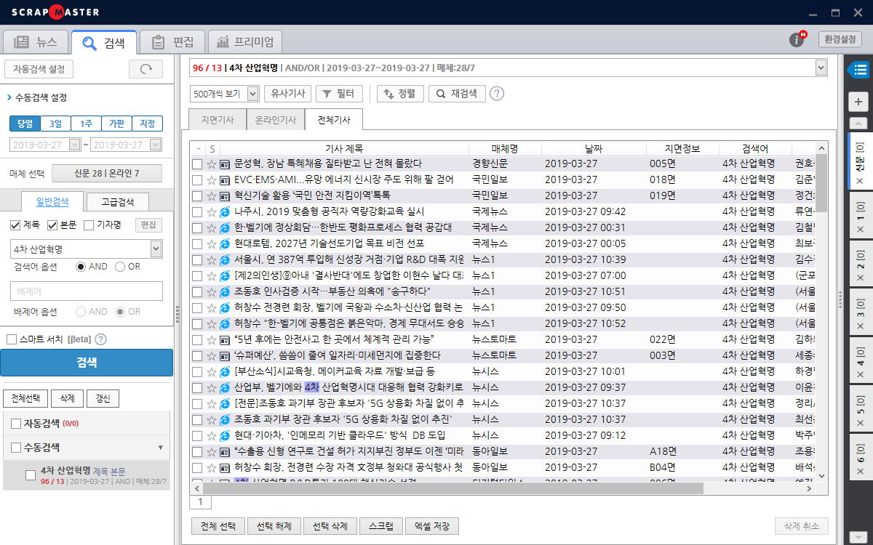Click the blue list icon atop the right sidebar
Viewport: 873px width, 545px height.
coord(859,69)
